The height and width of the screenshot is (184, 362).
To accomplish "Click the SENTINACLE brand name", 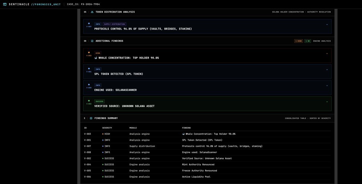I will (19, 4).
